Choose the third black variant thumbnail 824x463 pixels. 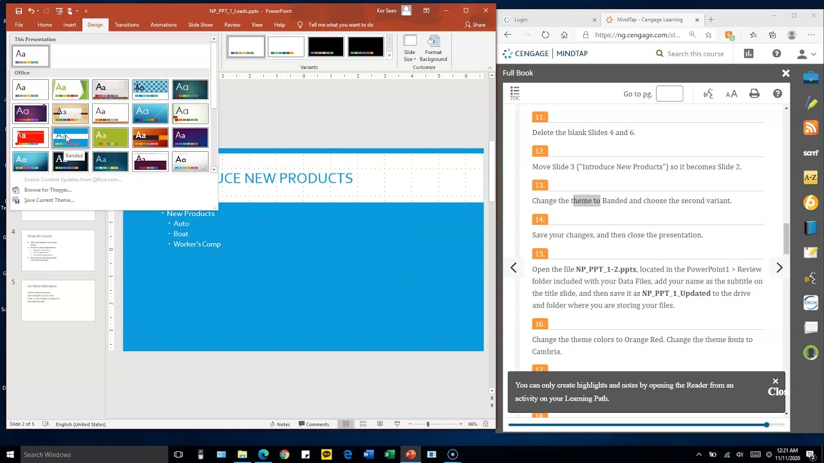pos(326,46)
